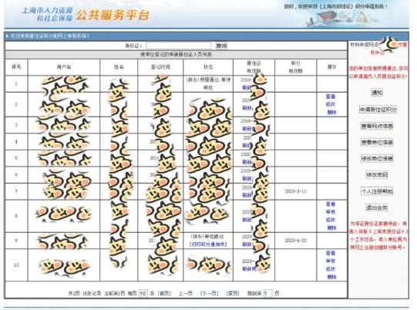This screenshot has height=310, width=417.
Task: Select the 修改单位信息 button
Action: point(377,159)
